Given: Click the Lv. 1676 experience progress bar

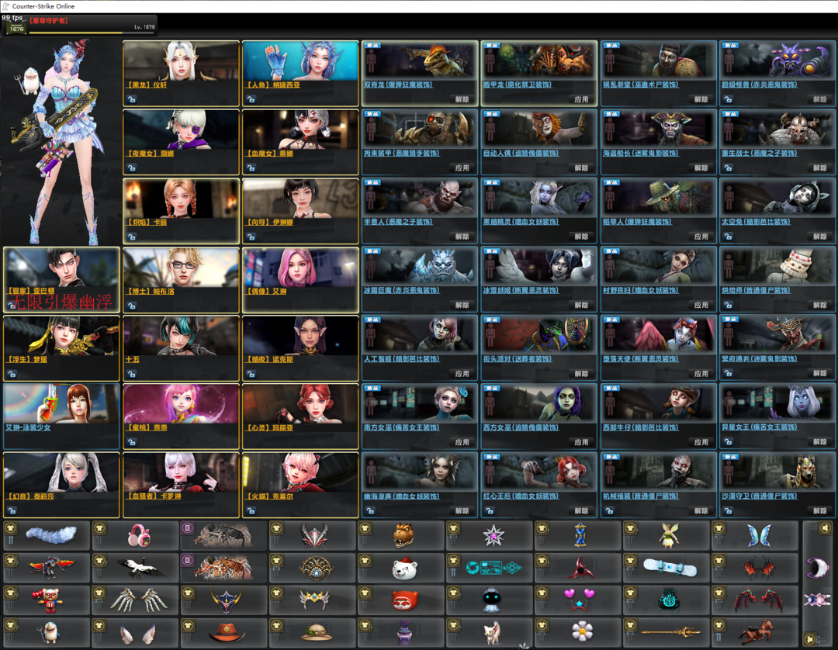Looking at the screenshot, I should pos(92,33).
